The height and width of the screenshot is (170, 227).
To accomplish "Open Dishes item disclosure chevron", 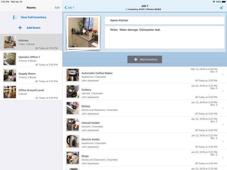I will point(223,108).
